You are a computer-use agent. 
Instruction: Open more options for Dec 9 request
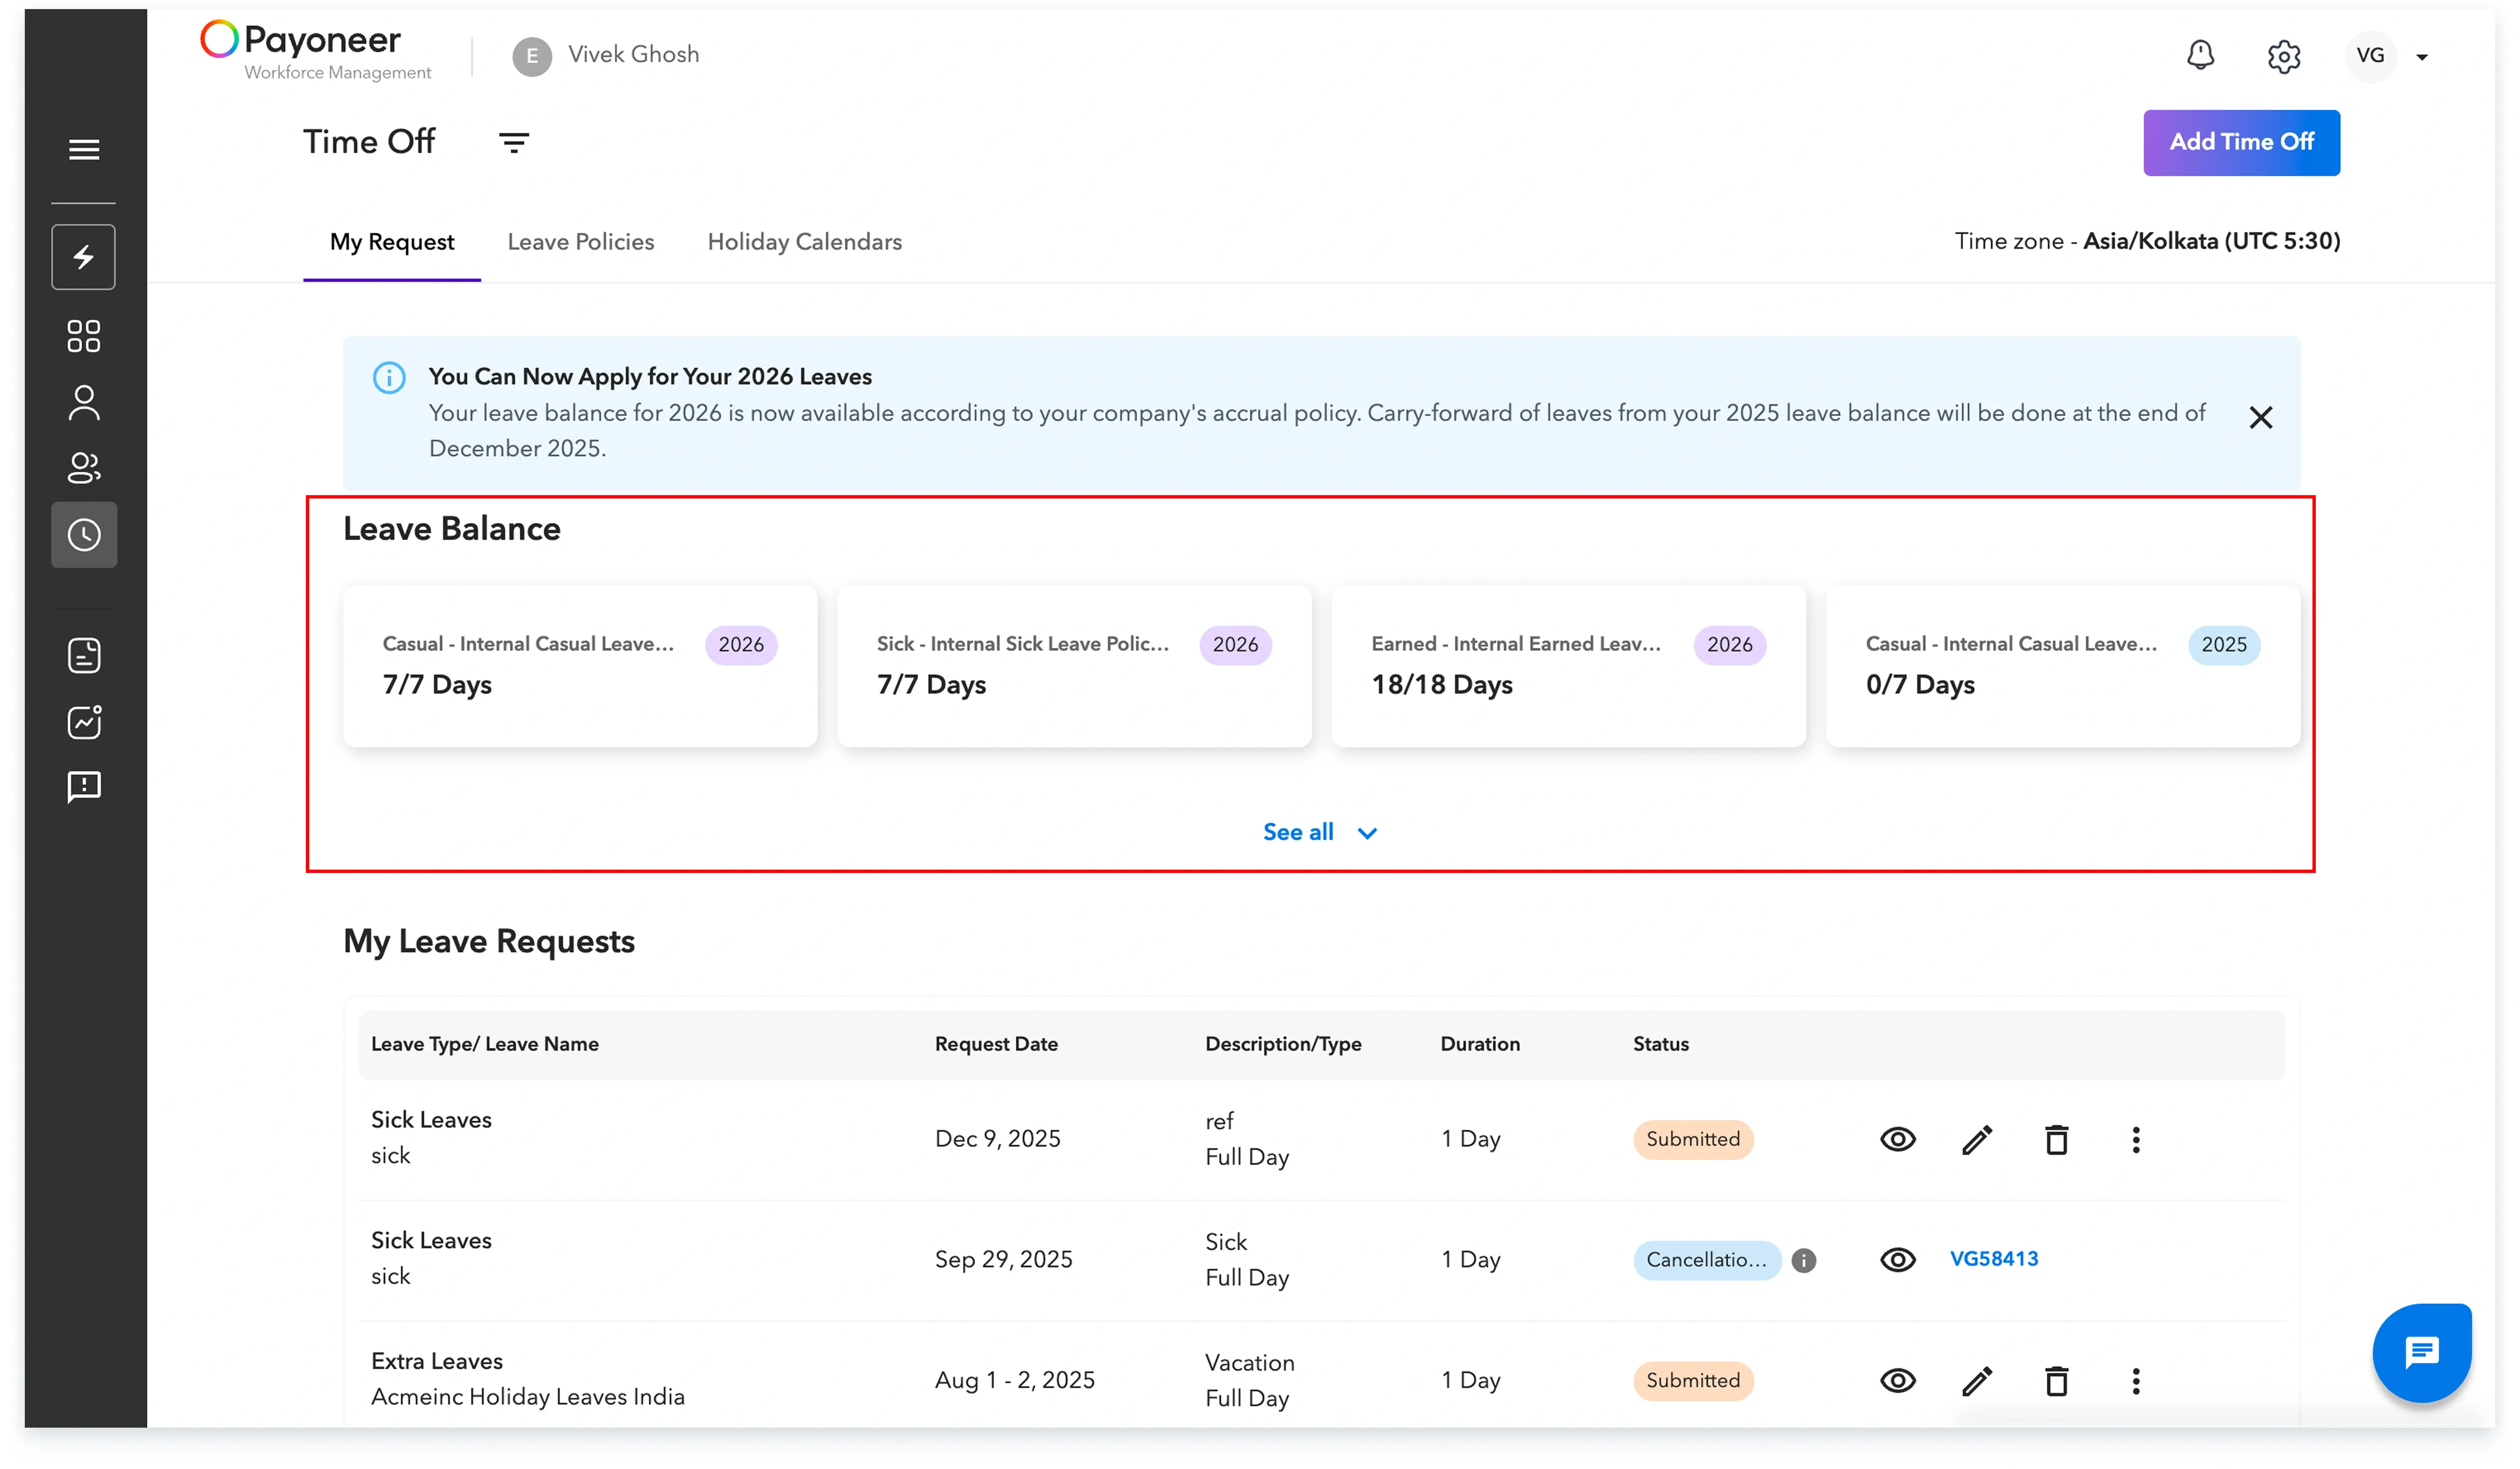pyautogui.click(x=2135, y=1140)
